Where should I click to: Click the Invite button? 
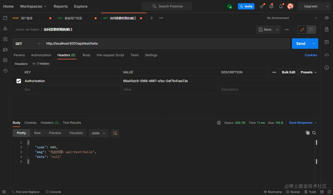pyautogui.click(x=246, y=6)
